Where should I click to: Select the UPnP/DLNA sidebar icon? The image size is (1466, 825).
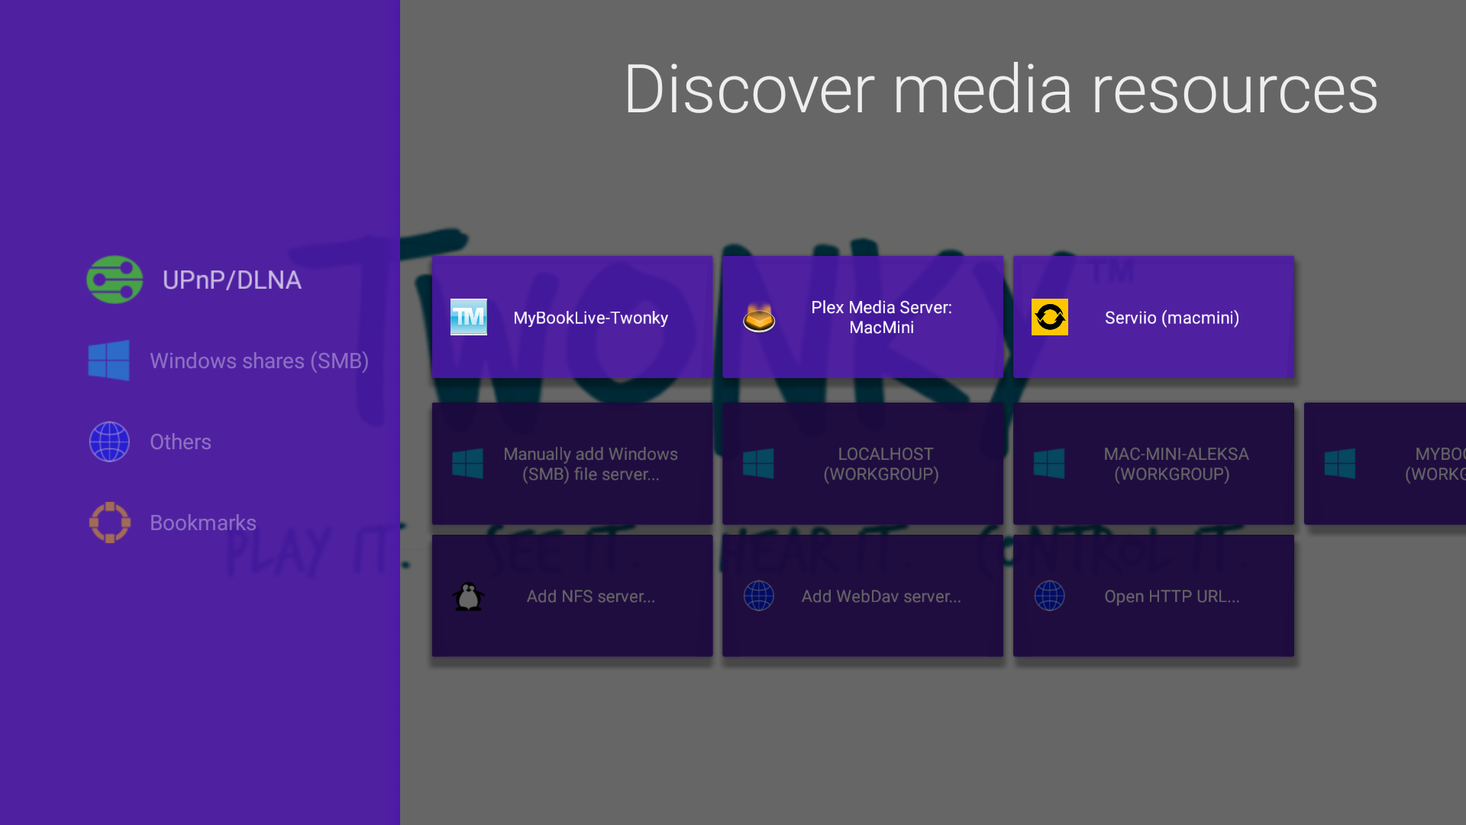pyautogui.click(x=115, y=280)
